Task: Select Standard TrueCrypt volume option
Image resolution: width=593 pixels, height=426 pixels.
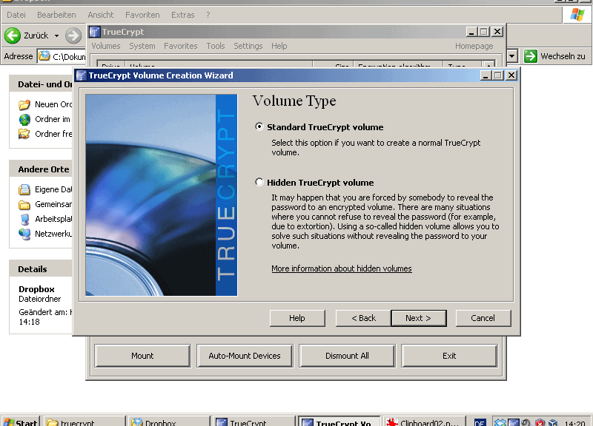Action: (x=259, y=126)
